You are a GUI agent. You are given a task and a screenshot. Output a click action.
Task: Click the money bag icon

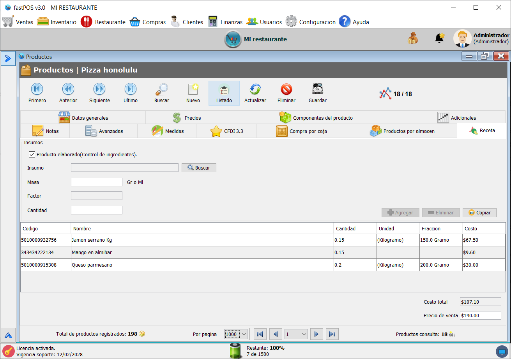413,38
